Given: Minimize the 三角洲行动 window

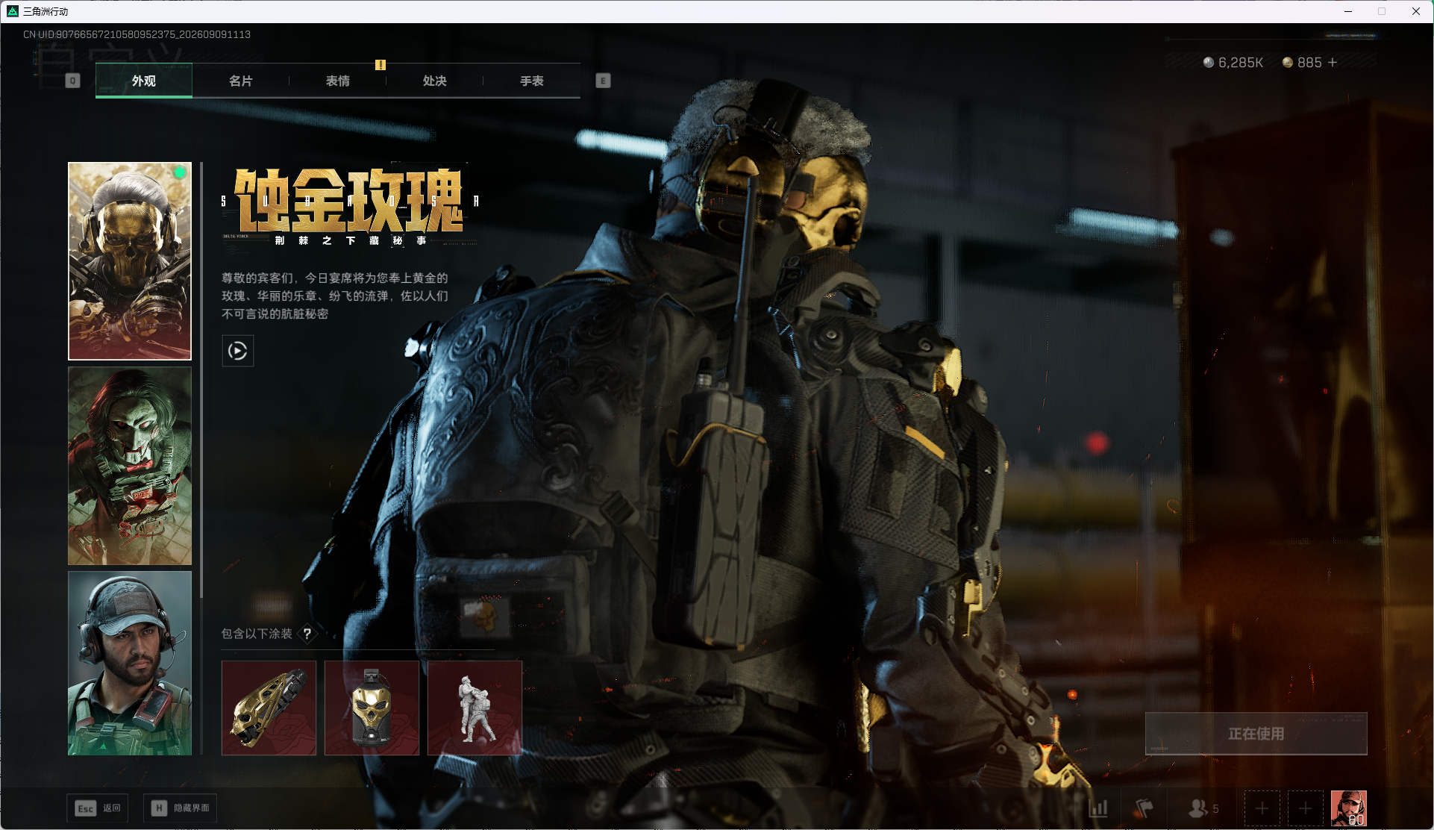Looking at the screenshot, I should [1348, 11].
